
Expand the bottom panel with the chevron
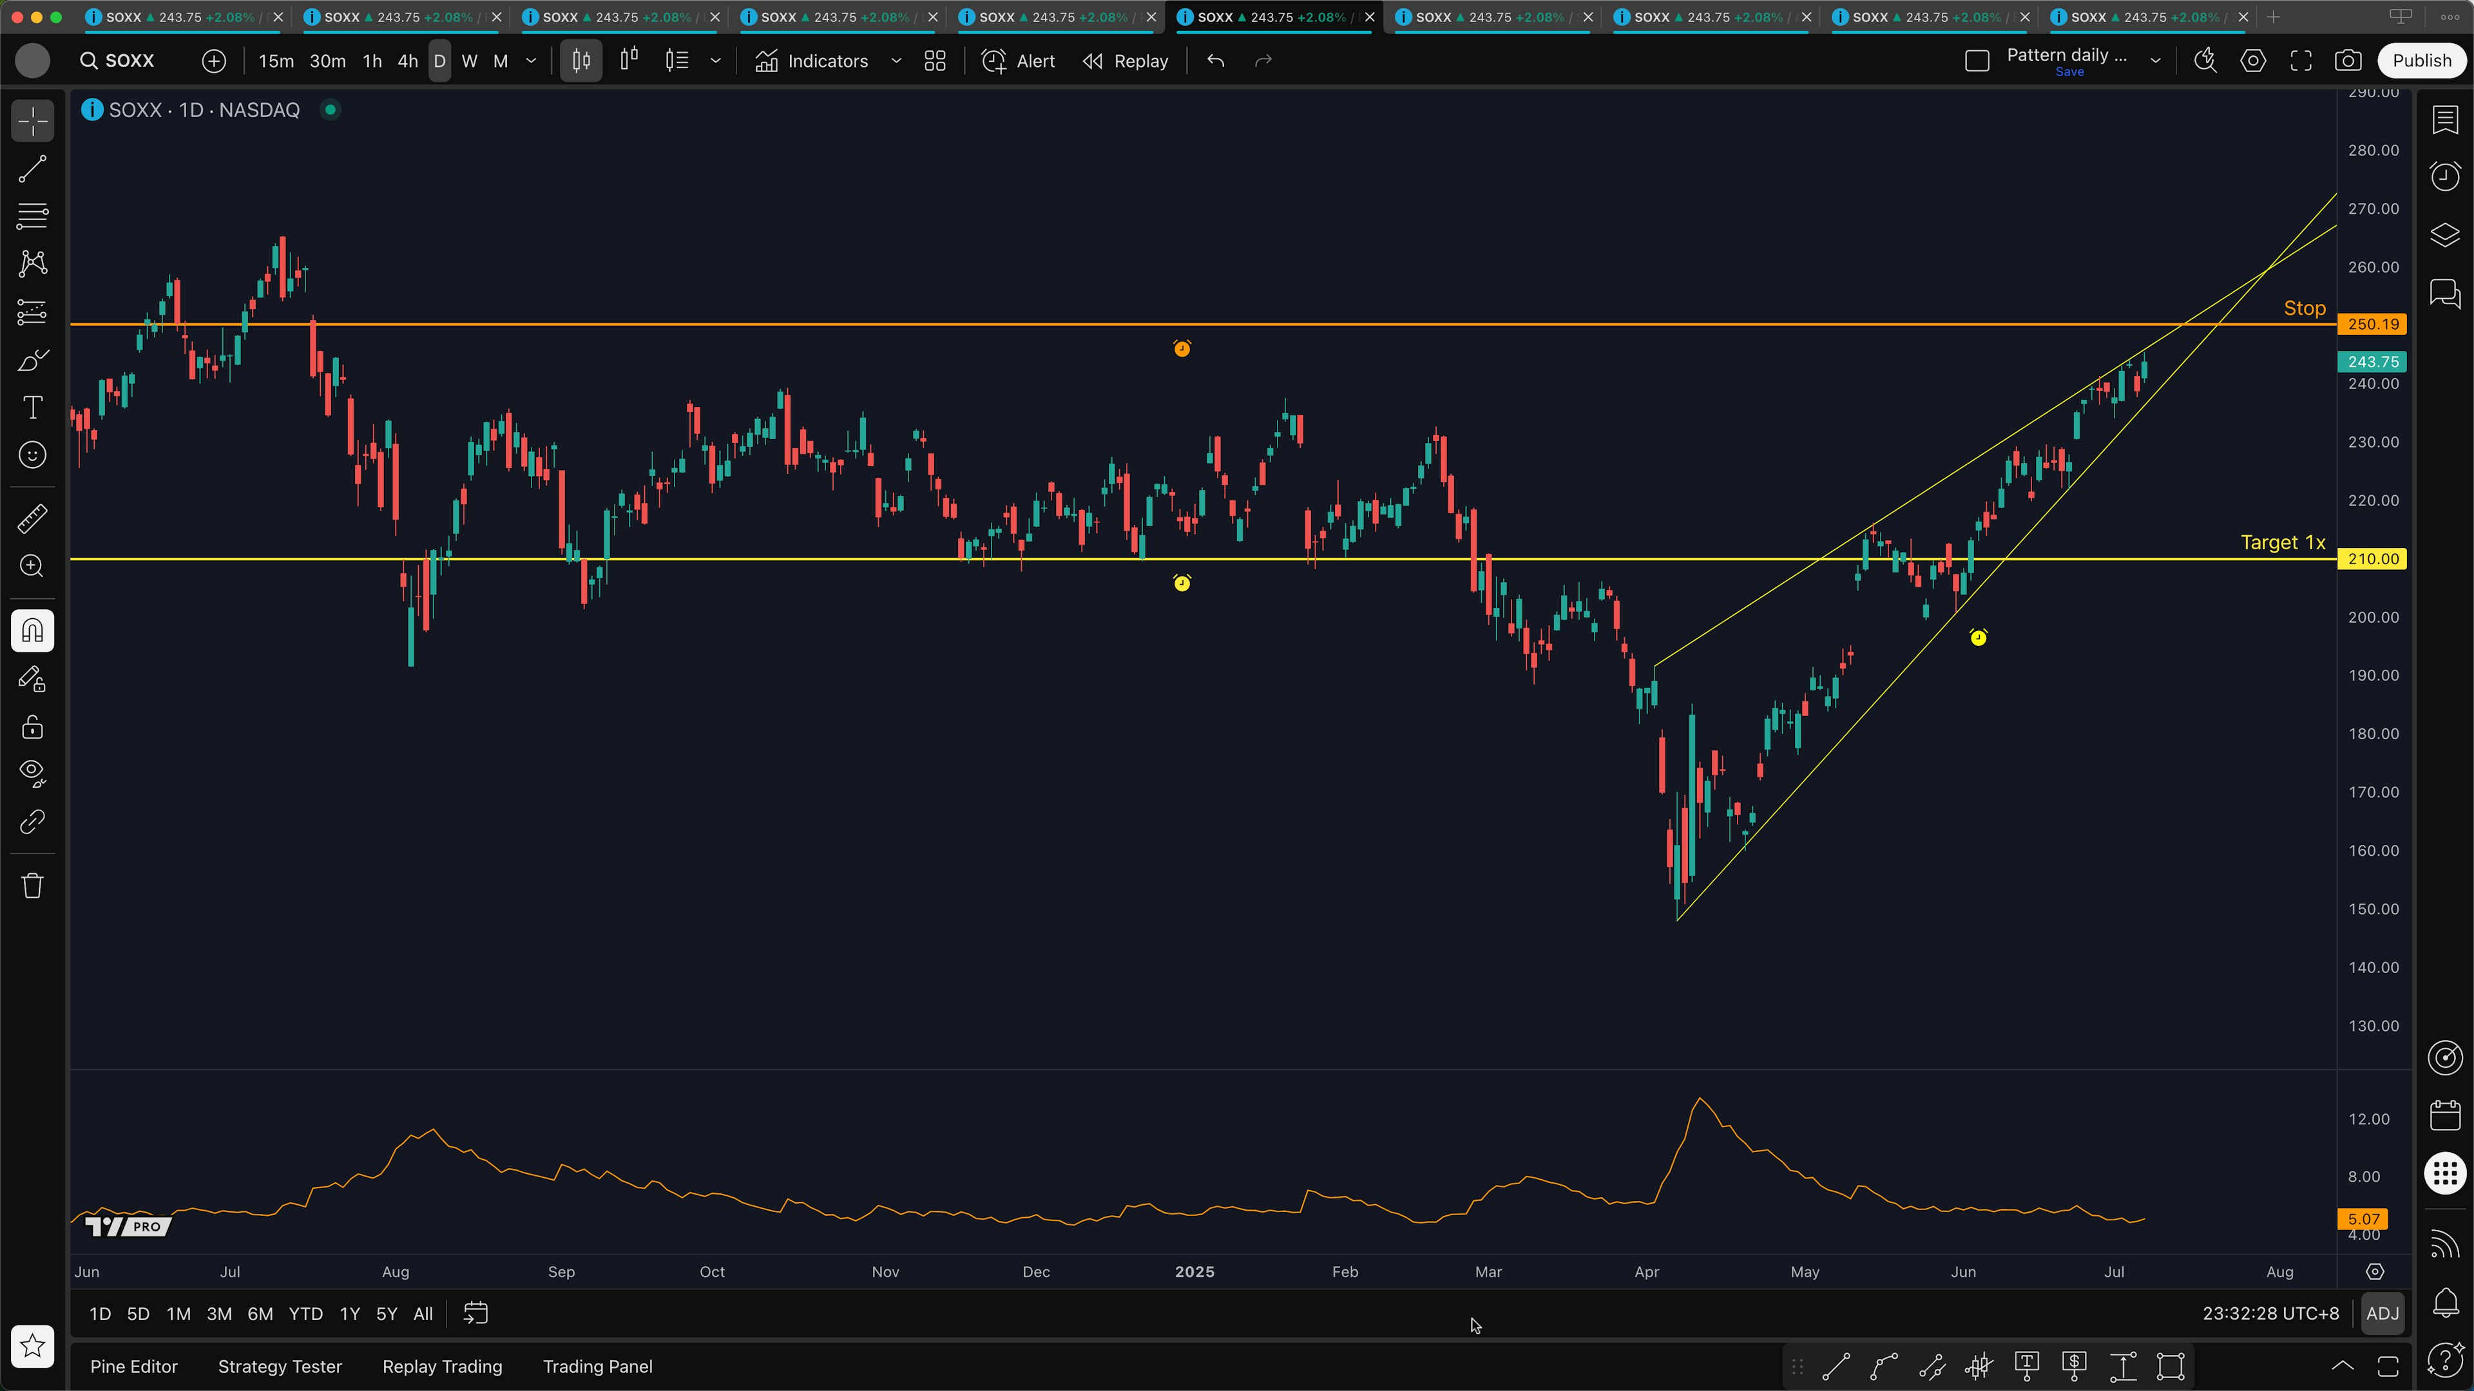coord(2343,1366)
